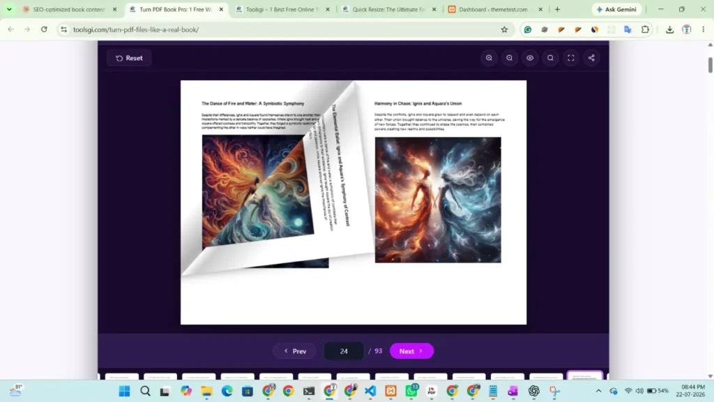
Task: Switch to SEO-optimized book content tab
Action: coord(68,9)
